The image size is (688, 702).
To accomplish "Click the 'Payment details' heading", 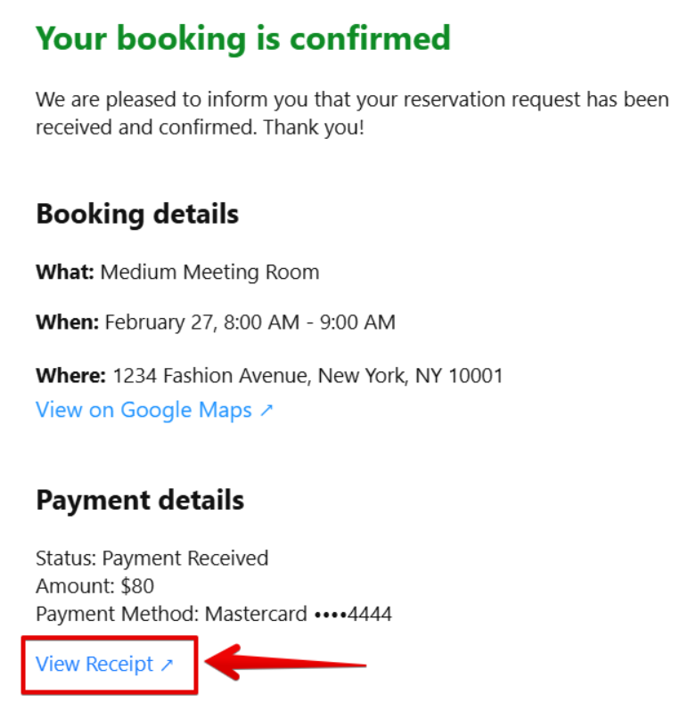I will 140,501.
